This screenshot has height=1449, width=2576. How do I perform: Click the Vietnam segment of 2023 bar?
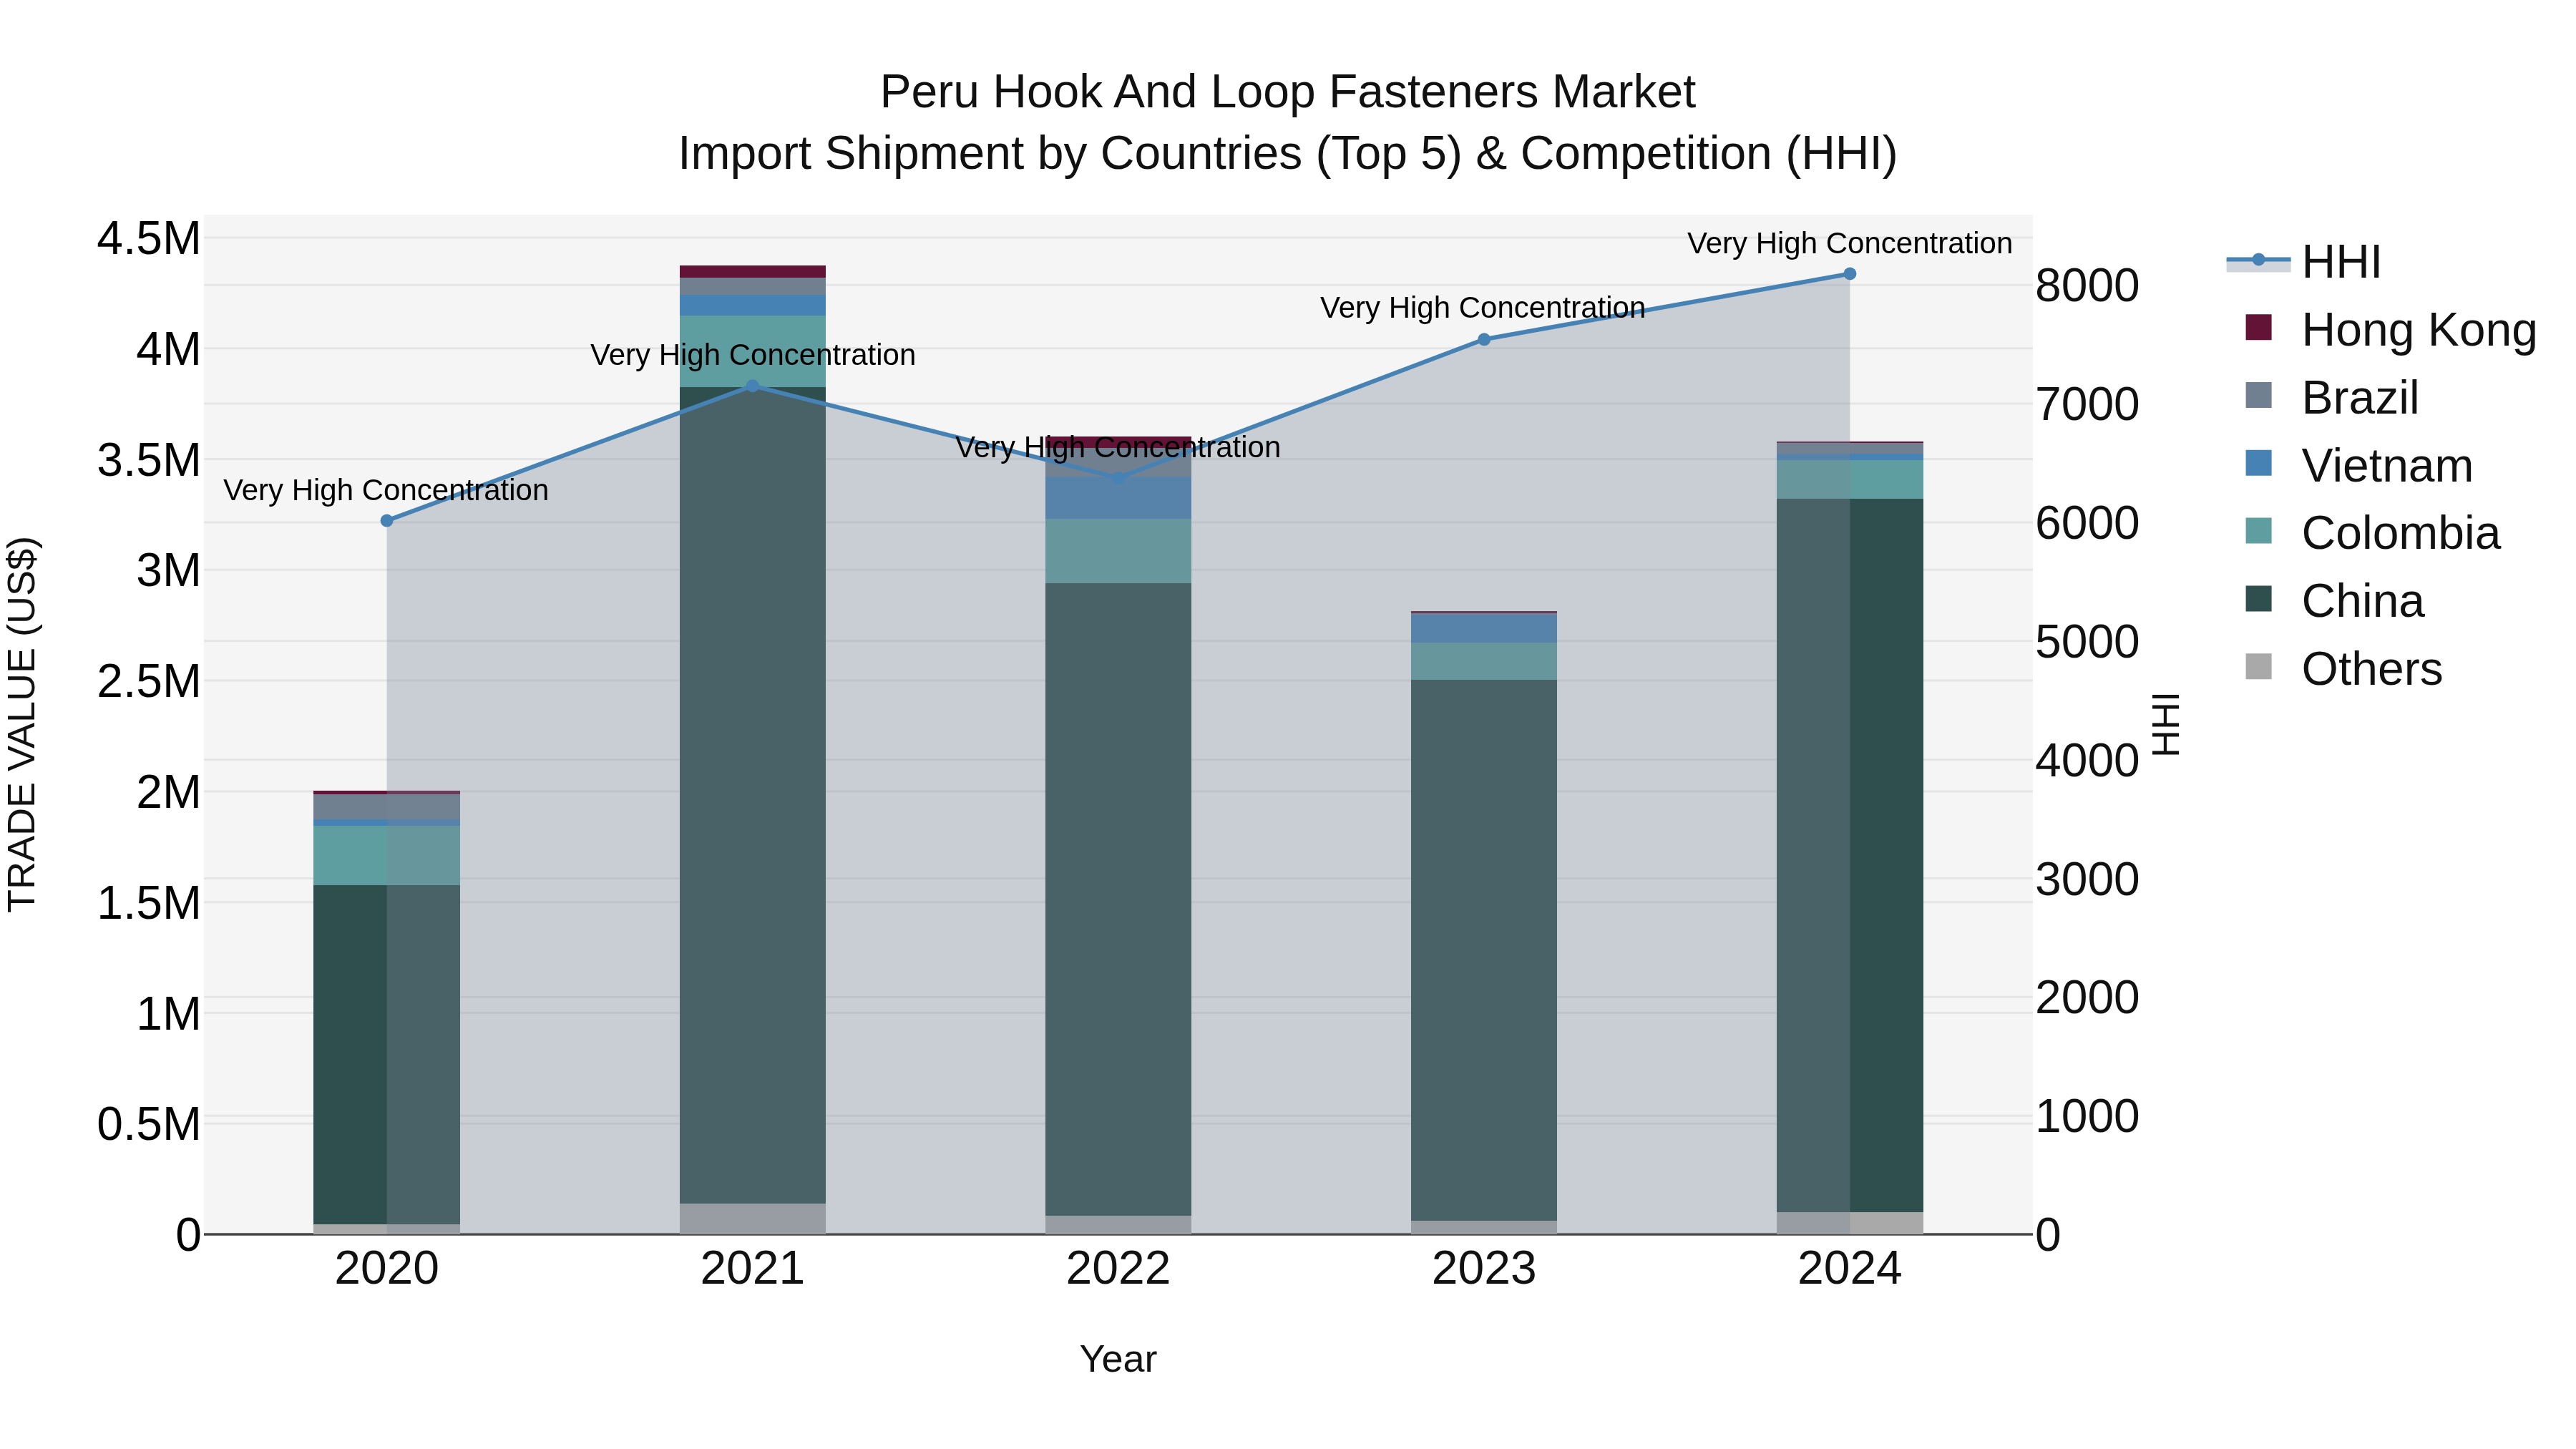1484,628
